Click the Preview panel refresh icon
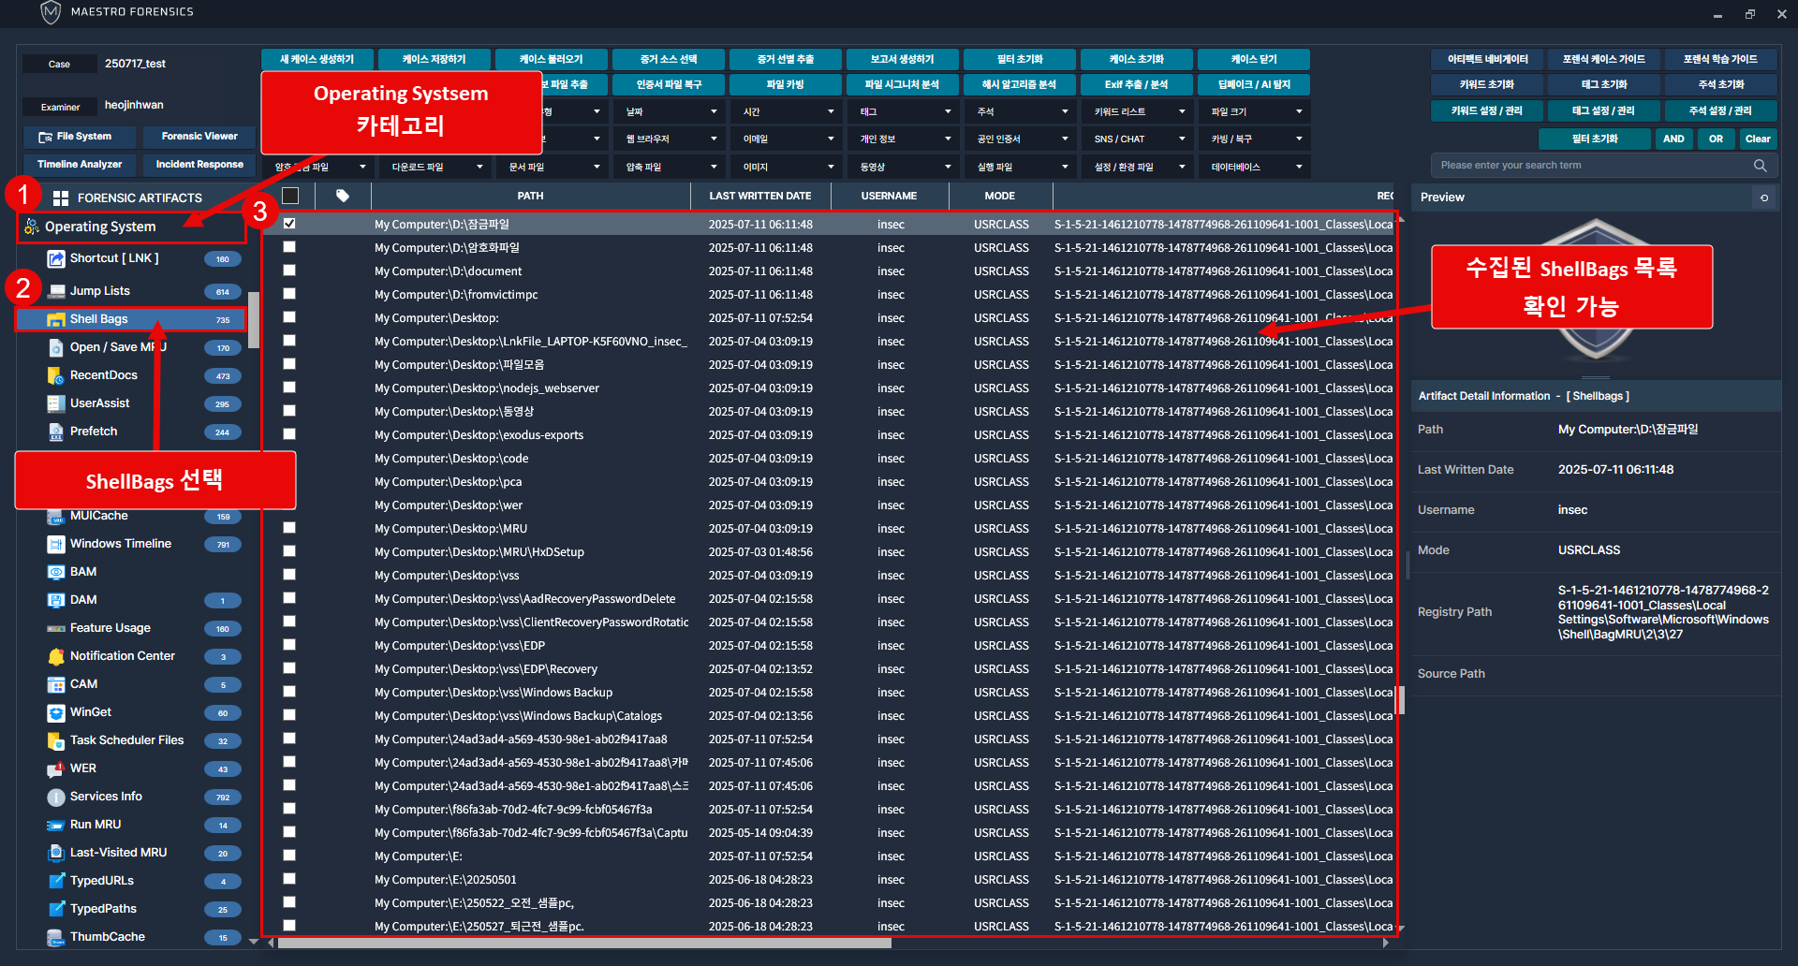The width and height of the screenshot is (1798, 966). pyautogui.click(x=1763, y=198)
